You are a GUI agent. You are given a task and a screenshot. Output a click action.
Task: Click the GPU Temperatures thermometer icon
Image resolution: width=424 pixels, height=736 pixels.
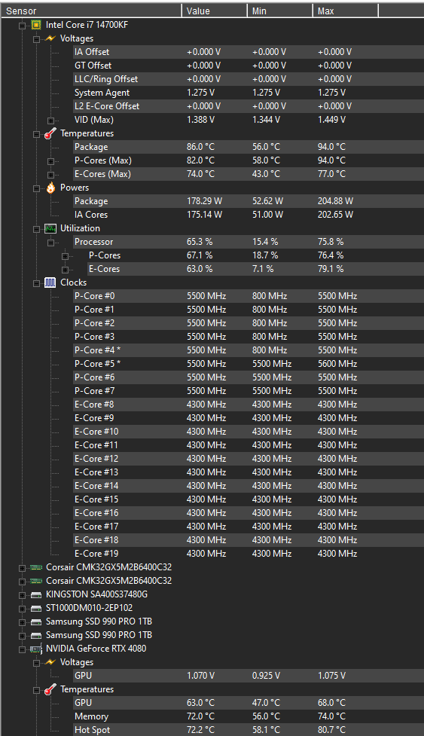[x=50, y=690]
